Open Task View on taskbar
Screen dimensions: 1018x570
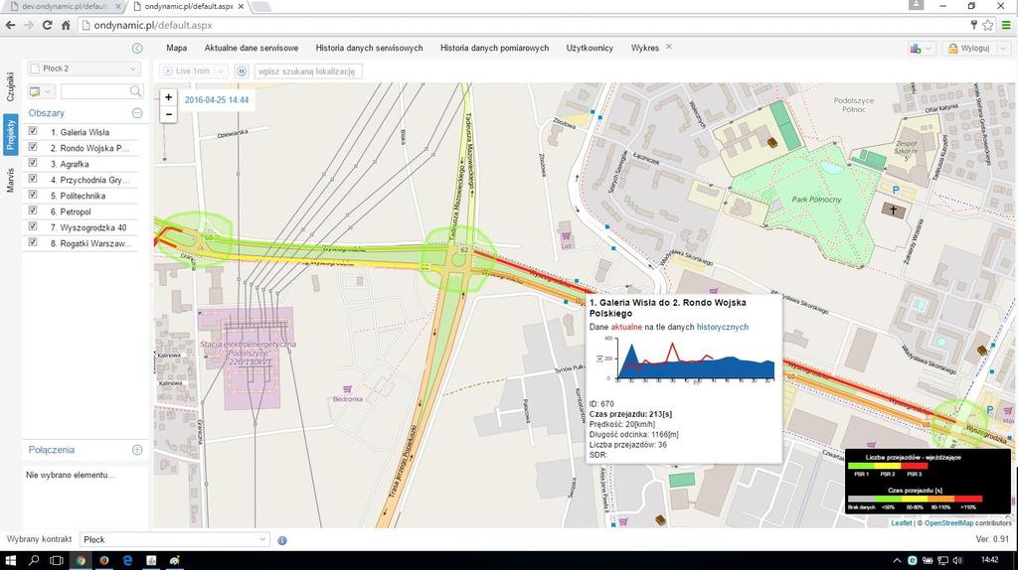[57, 560]
